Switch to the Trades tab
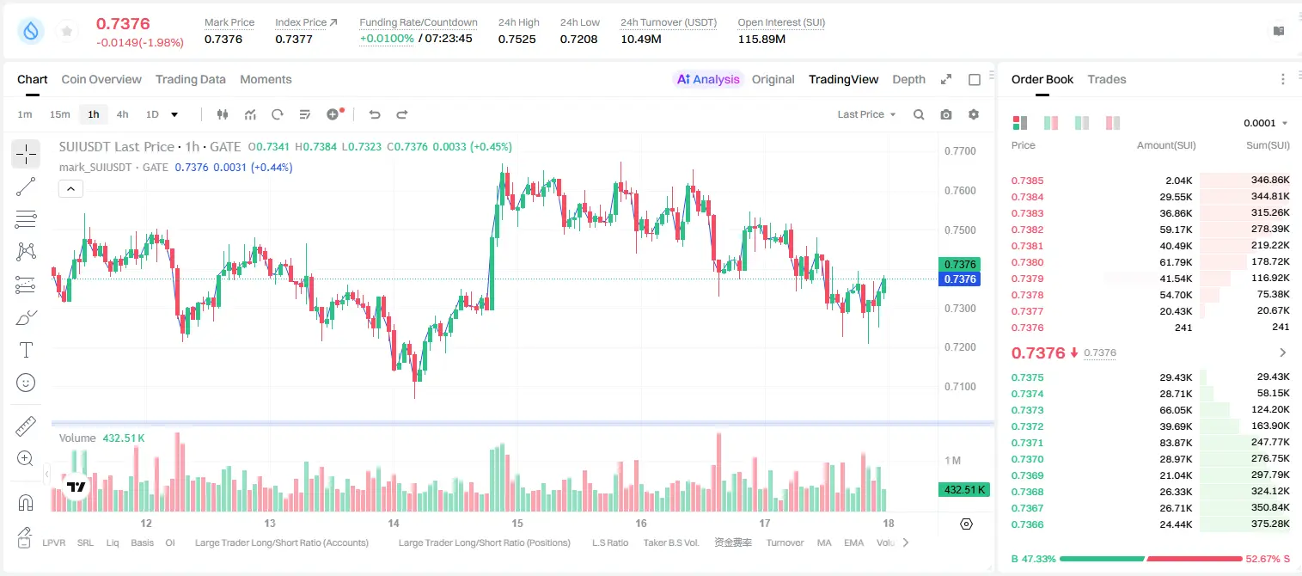The width and height of the screenshot is (1302, 576). pos(1107,79)
